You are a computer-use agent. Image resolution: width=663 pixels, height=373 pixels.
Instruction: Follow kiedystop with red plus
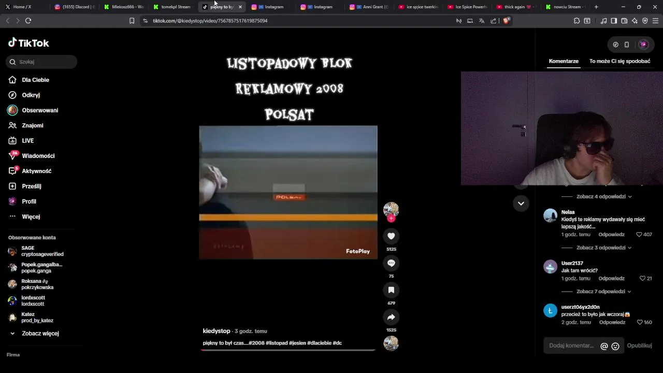click(391, 219)
